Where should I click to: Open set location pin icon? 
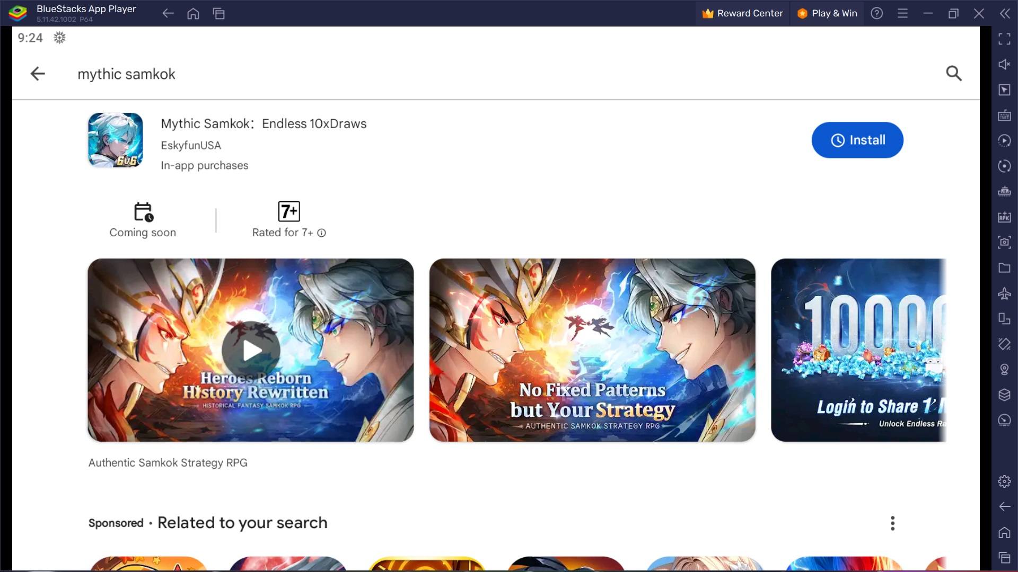pyautogui.click(x=1004, y=369)
